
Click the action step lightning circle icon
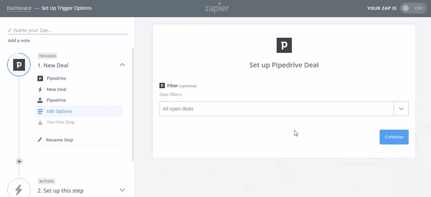[19, 190]
